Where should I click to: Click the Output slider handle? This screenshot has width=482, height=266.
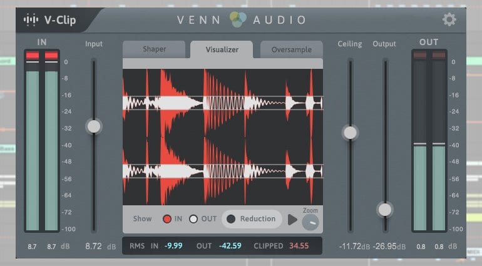click(x=385, y=210)
